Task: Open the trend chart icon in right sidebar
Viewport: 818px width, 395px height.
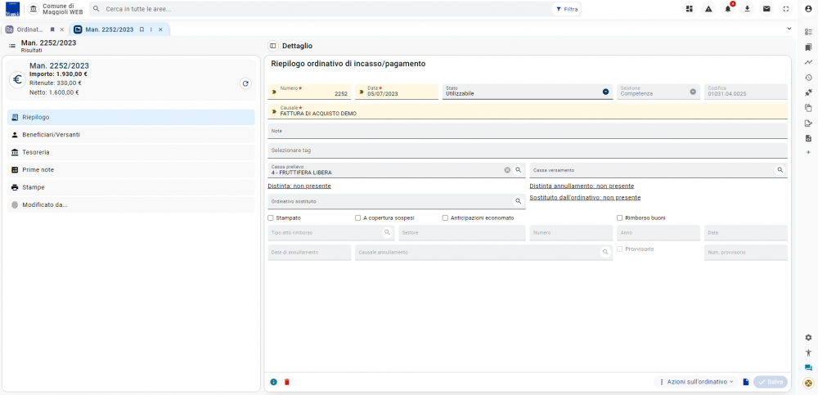Action: (x=809, y=62)
